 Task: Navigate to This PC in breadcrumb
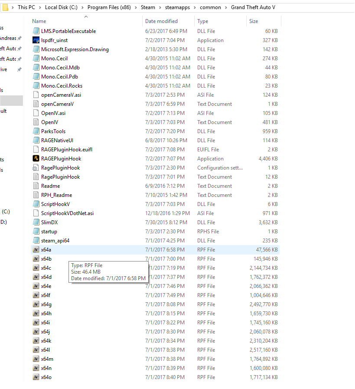[26, 7]
